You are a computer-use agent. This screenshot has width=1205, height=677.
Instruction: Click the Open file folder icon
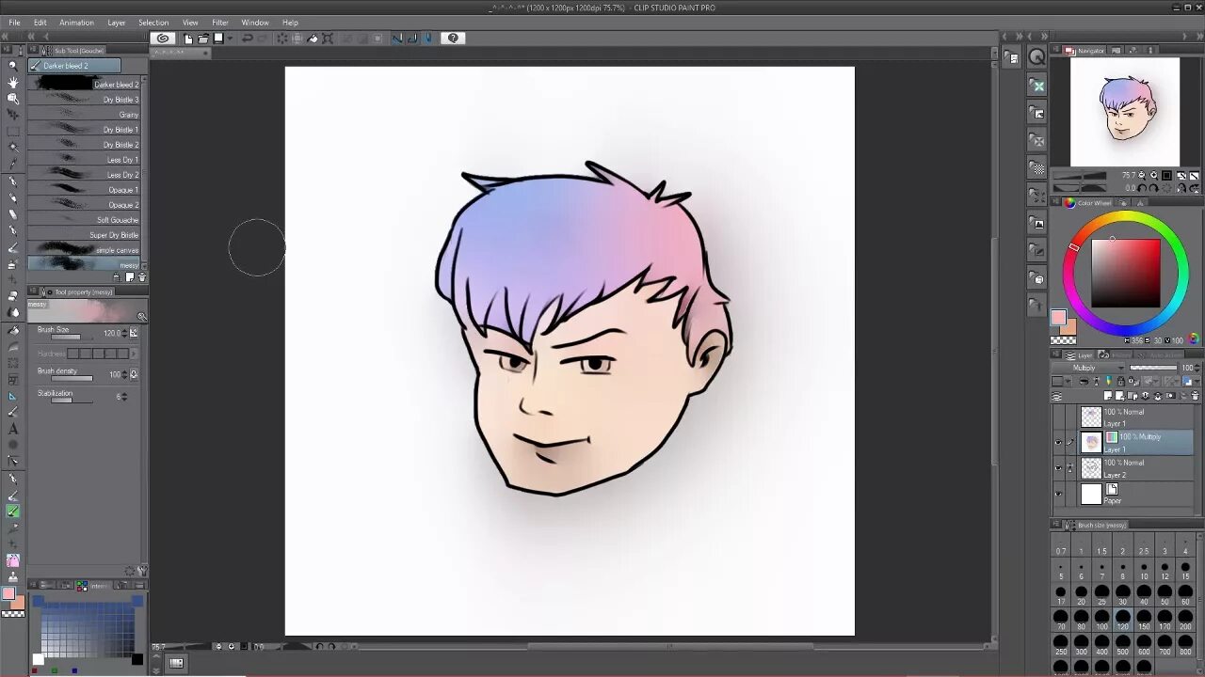202,39
